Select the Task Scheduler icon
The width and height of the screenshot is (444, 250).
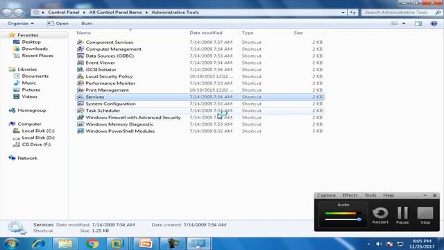pyautogui.click(x=80, y=110)
